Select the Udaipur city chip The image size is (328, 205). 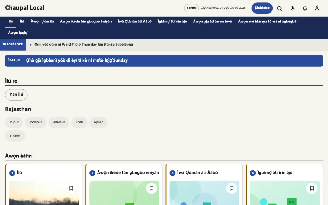pyautogui.click(x=59, y=122)
